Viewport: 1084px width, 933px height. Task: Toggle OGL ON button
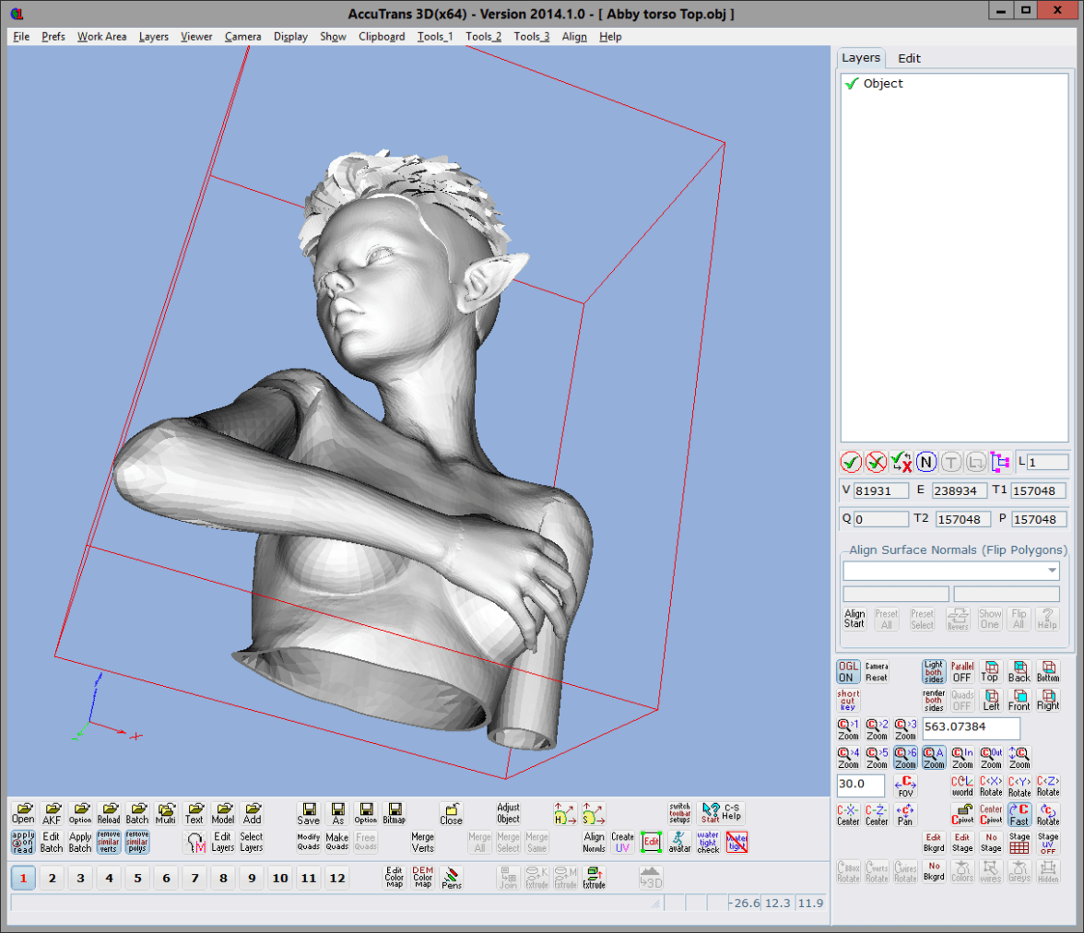point(848,671)
